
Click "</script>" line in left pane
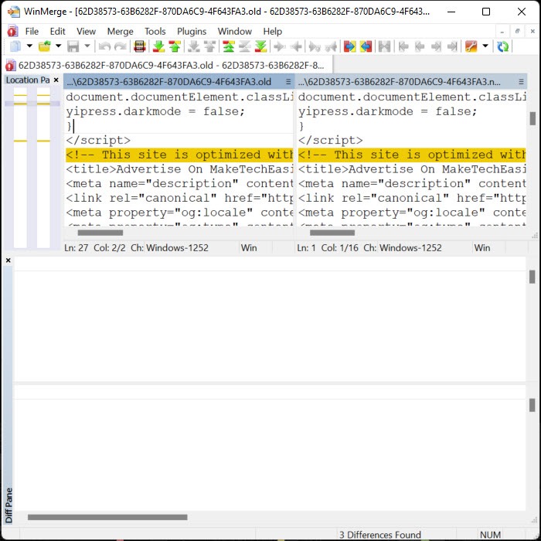click(98, 140)
